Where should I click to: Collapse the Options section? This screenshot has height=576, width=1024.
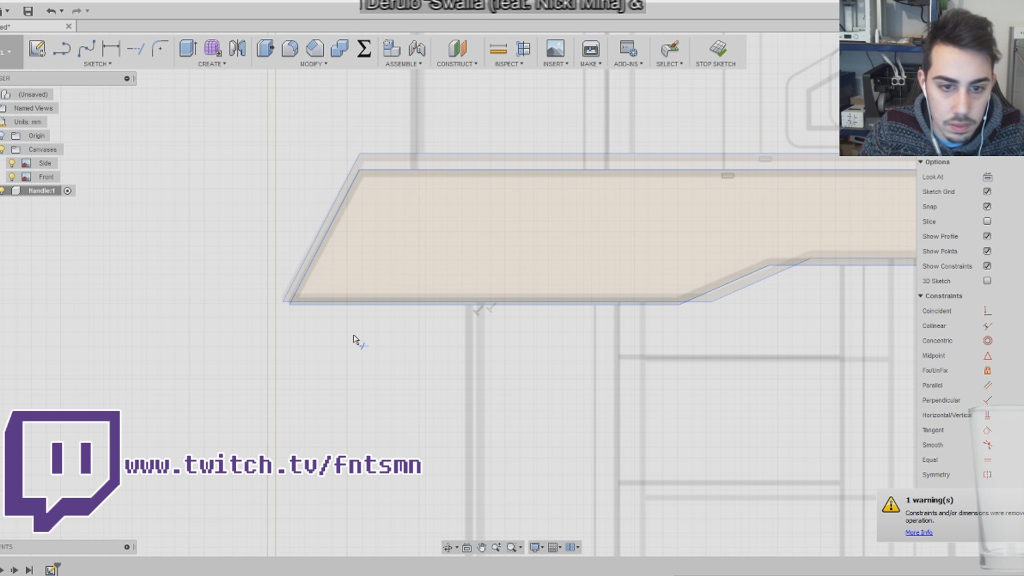coord(921,162)
